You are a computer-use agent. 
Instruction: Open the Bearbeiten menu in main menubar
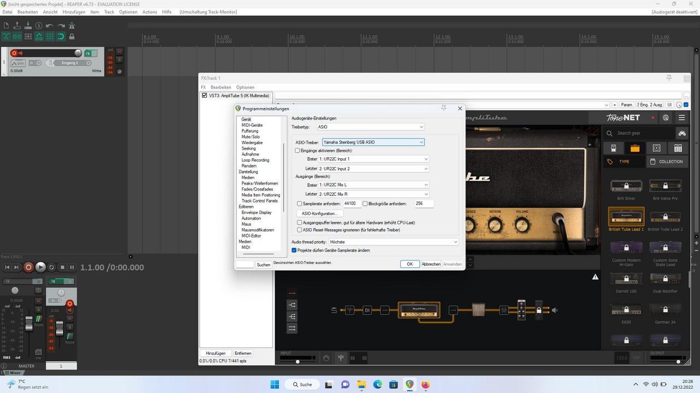tap(27, 12)
